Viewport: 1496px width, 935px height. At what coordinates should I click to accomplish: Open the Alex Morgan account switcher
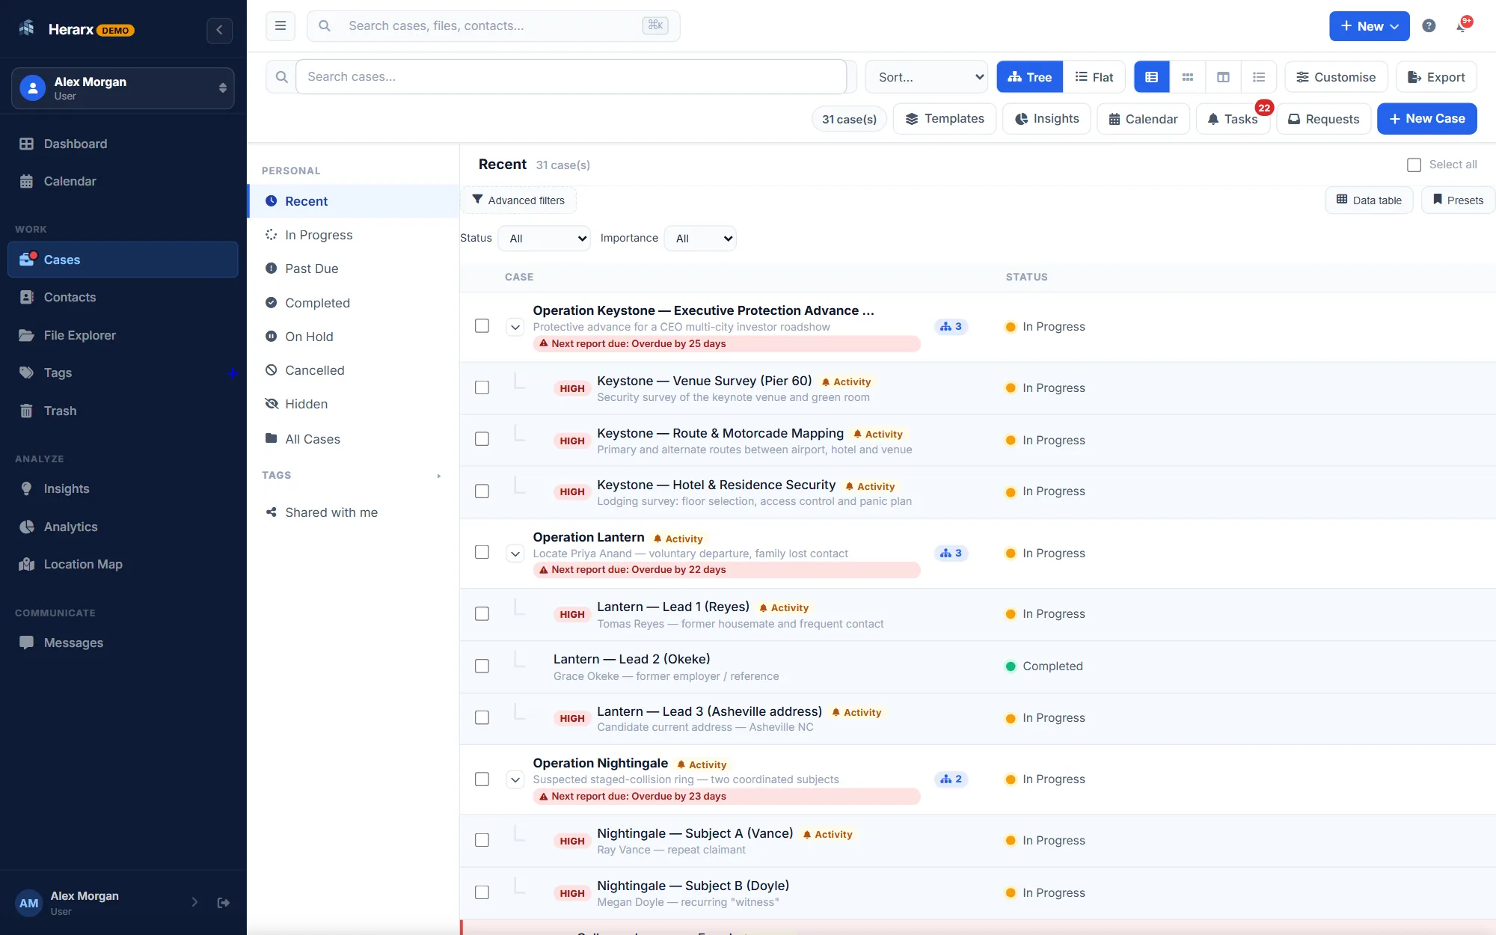coord(123,88)
